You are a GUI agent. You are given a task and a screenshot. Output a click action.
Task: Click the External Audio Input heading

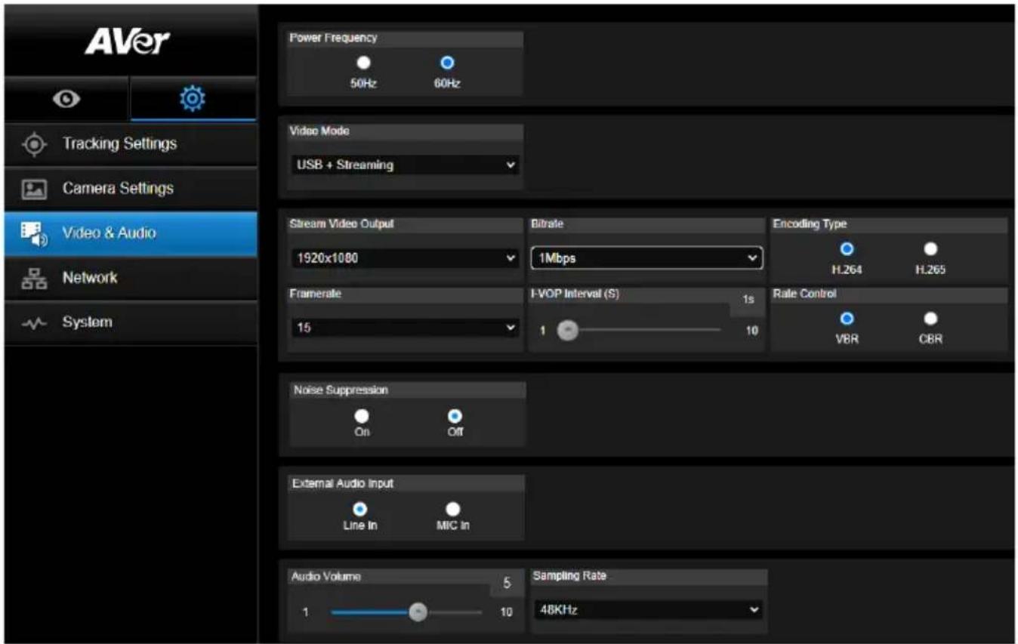343,483
